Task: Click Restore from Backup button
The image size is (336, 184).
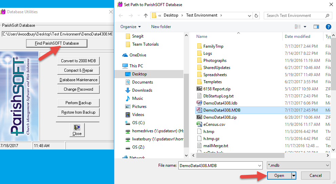Action: click(x=78, y=112)
